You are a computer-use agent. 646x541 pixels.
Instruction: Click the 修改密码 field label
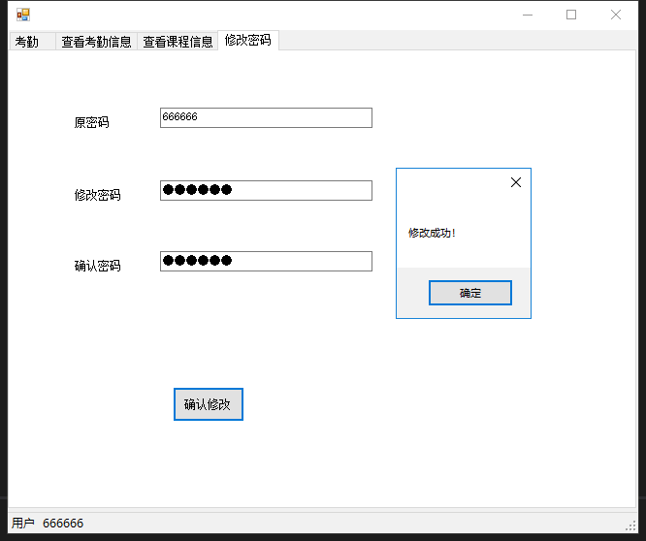pos(98,195)
